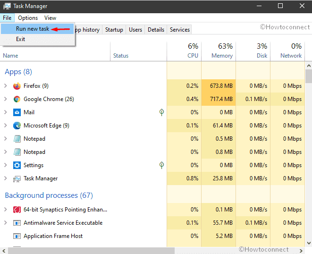312x254 pixels.
Task: Click the Settings gear icon
Action: [17, 165]
